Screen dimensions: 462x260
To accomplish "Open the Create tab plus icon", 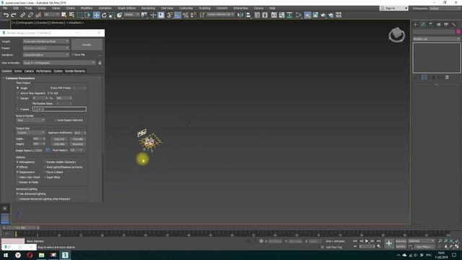I will point(416,25).
